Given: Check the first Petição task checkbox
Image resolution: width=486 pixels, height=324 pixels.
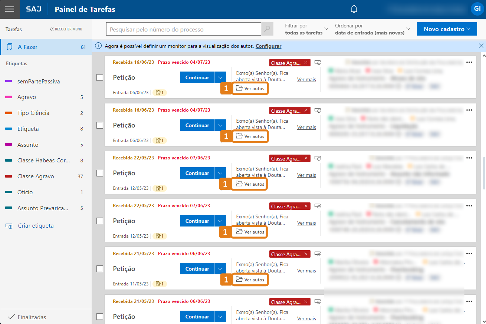Looking at the screenshot, I should click(x=100, y=77).
